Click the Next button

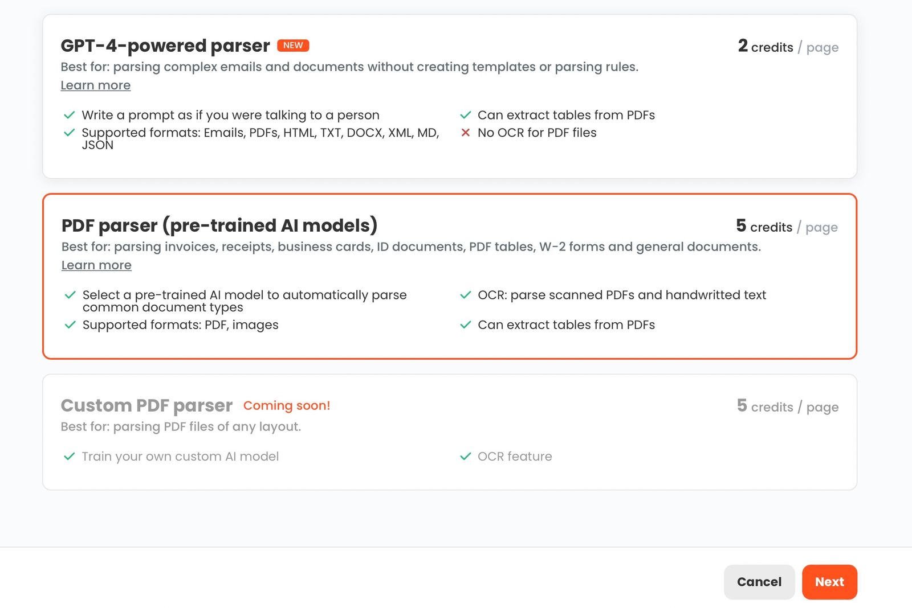click(x=829, y=582)
